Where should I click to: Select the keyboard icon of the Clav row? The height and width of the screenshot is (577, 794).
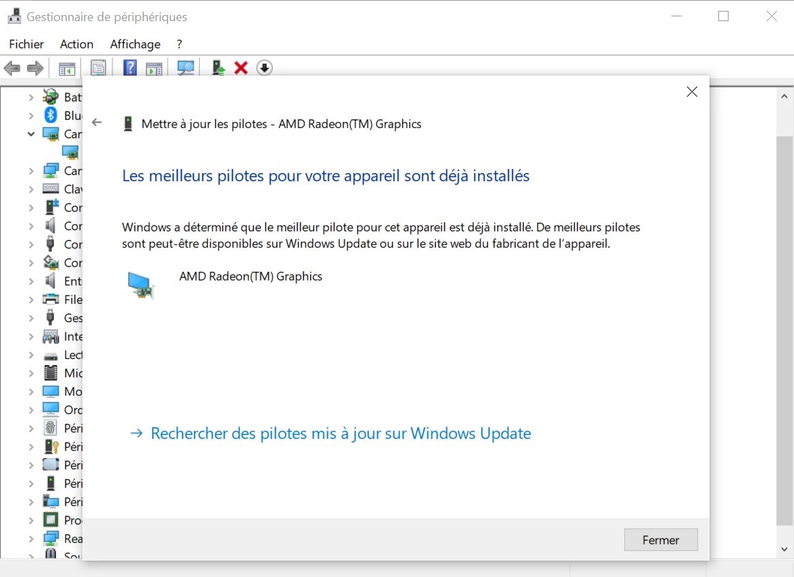tap(50, 189)
